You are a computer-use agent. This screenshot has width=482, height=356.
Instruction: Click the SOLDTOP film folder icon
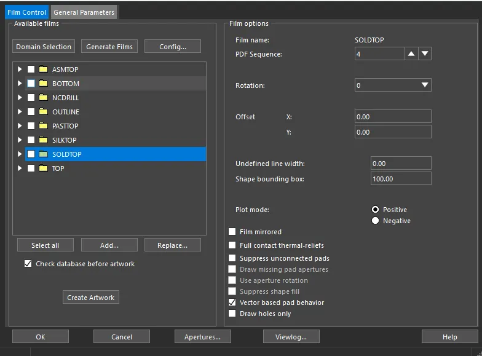(43, 154)
